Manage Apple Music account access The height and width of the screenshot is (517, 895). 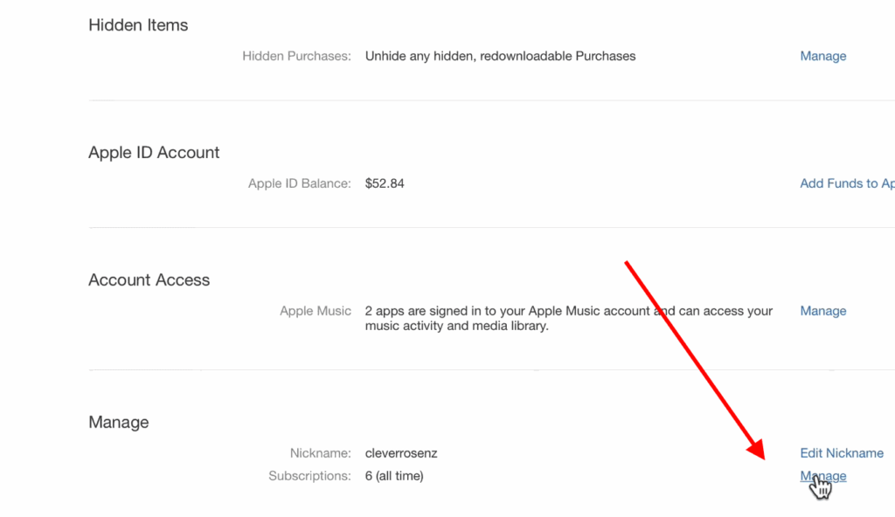pos(822,310)
